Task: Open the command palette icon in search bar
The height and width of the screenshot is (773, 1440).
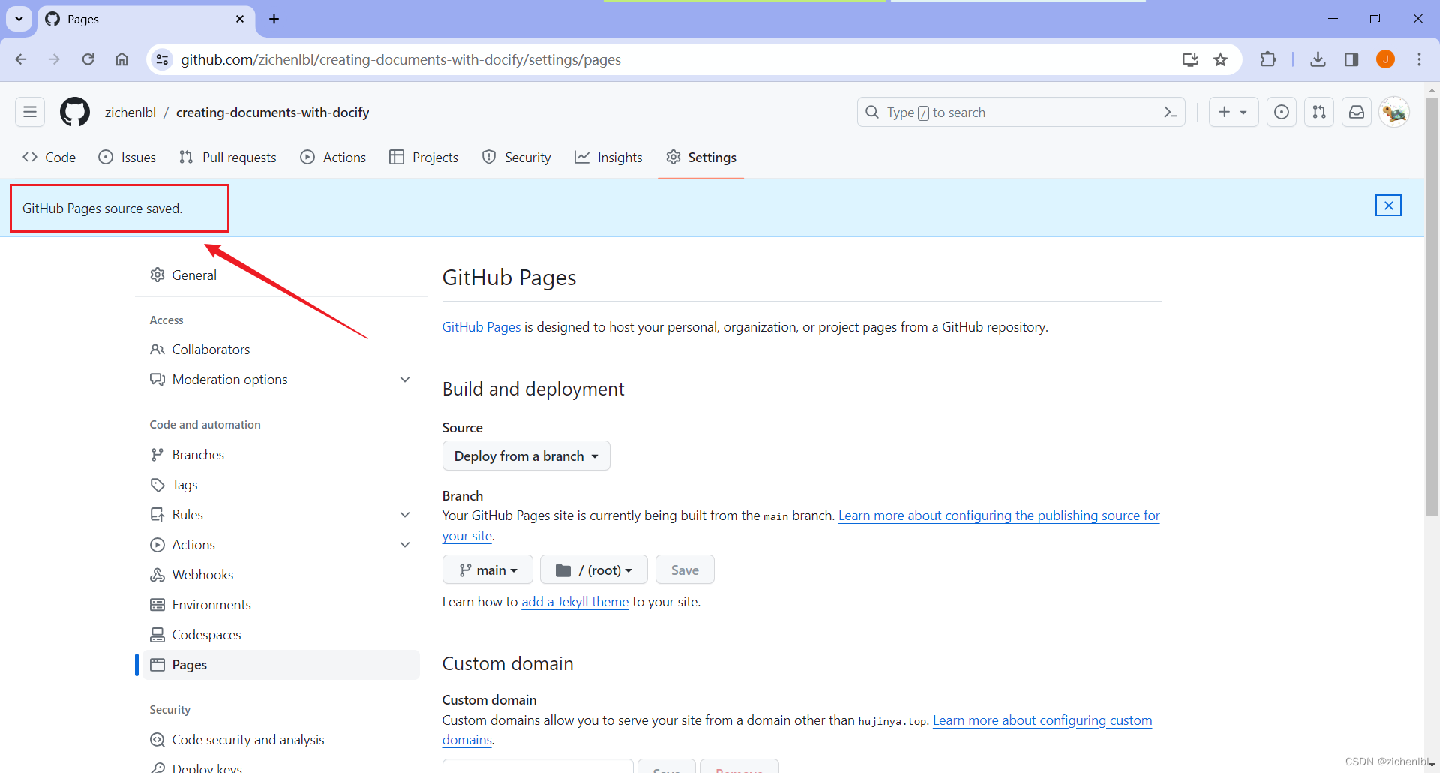Action: 1170,112
